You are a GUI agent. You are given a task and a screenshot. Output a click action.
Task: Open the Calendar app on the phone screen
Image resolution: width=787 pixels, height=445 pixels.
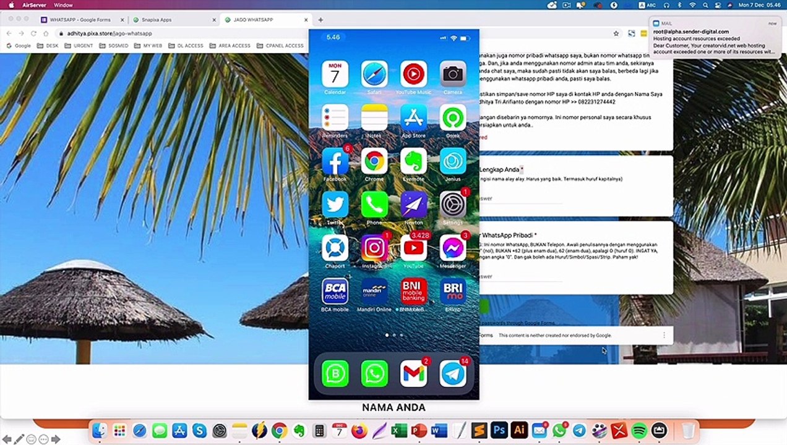335,74
